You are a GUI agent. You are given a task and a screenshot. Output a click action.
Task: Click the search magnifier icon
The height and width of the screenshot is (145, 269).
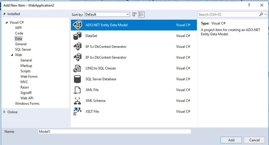(261, 15)
